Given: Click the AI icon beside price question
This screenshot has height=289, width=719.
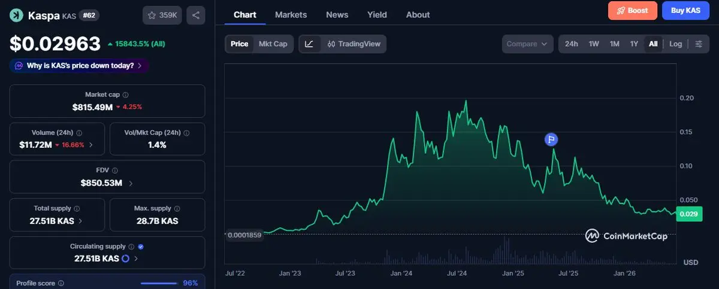Looking at the screenshot, I should [19, 66].
